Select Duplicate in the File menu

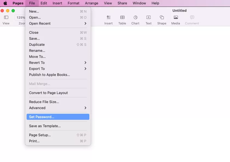58,44
